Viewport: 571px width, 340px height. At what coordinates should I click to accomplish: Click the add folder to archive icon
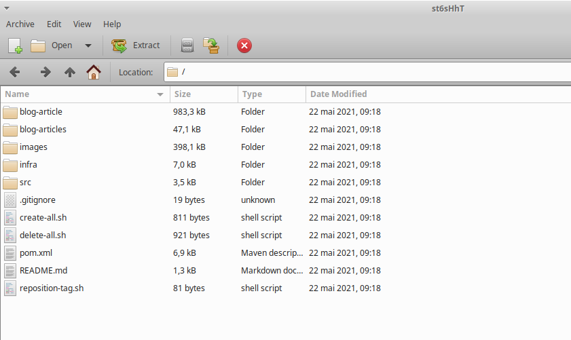[212, 45]
